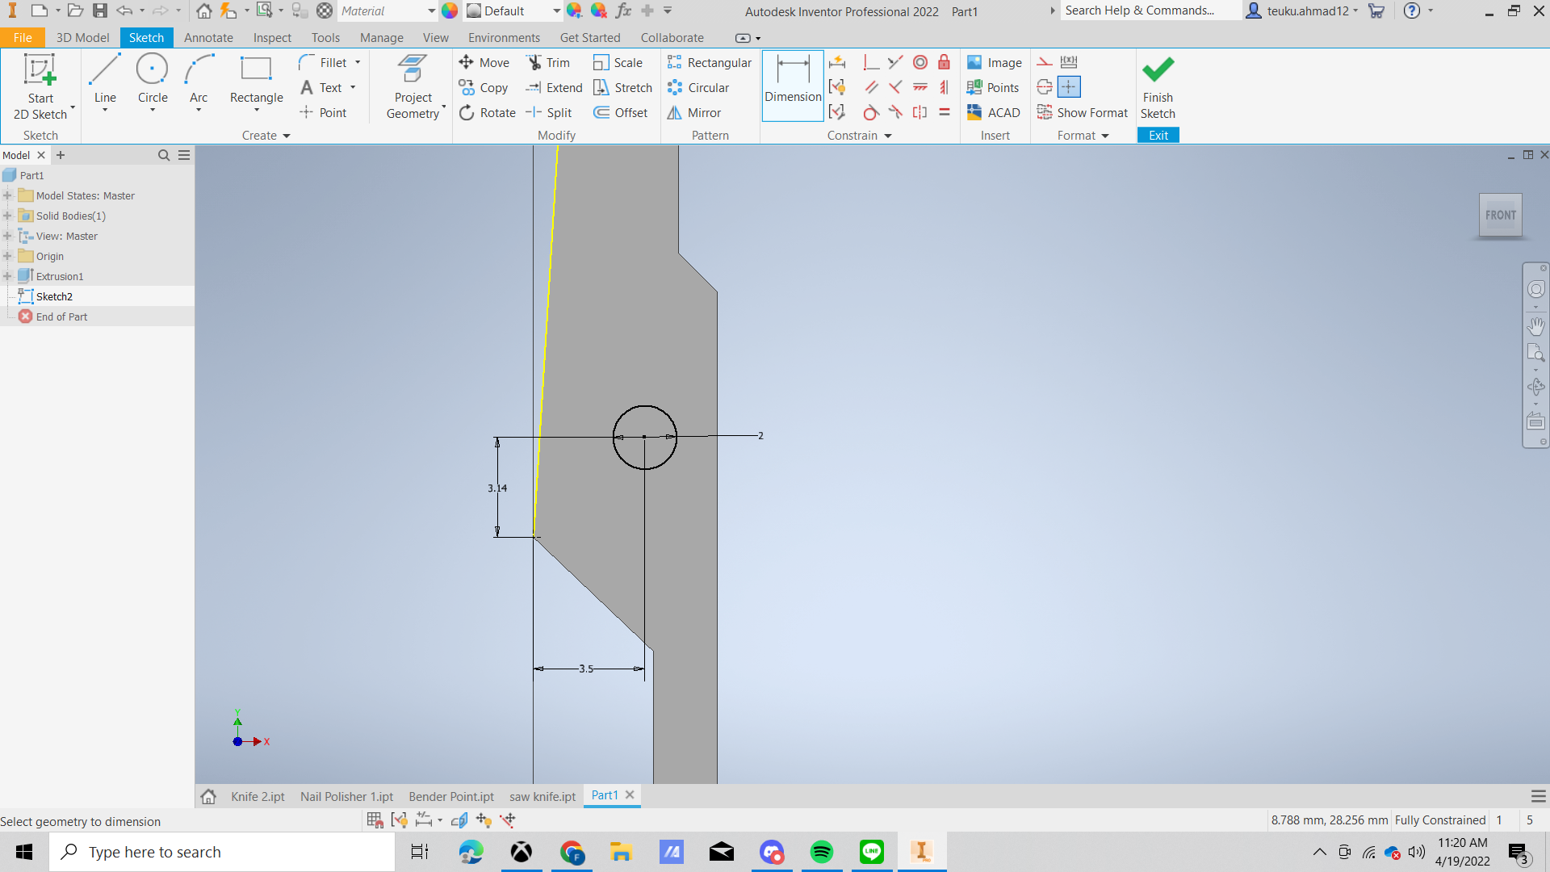Open the Fillet dropdown arrow
The width and height of the screenshot is (1550, 872).
(x=358, y=63)
